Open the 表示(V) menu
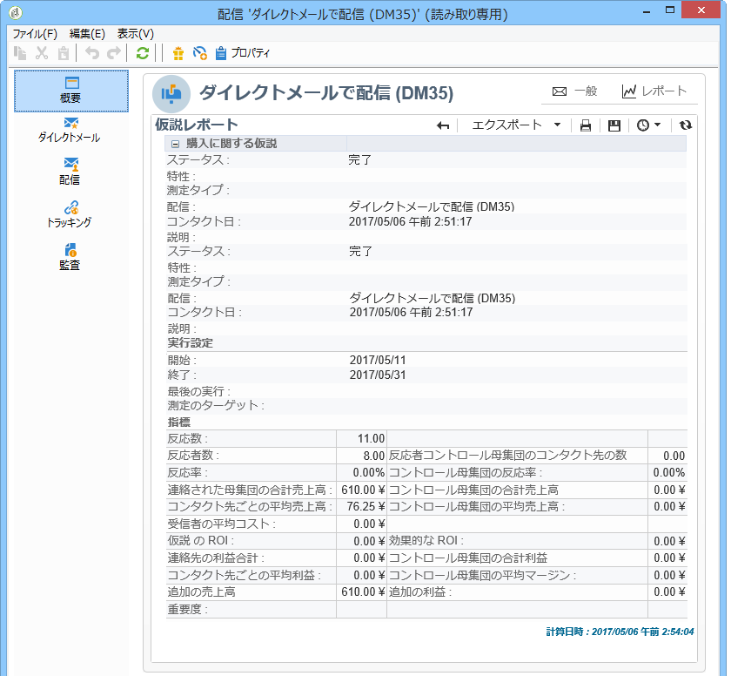Screen dimensions: 731x676 (x=135, y=34)
